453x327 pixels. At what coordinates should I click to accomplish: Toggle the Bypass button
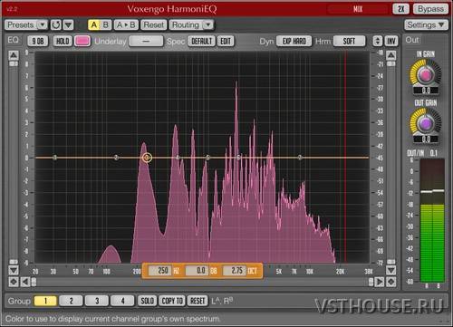tap(430, 9)
